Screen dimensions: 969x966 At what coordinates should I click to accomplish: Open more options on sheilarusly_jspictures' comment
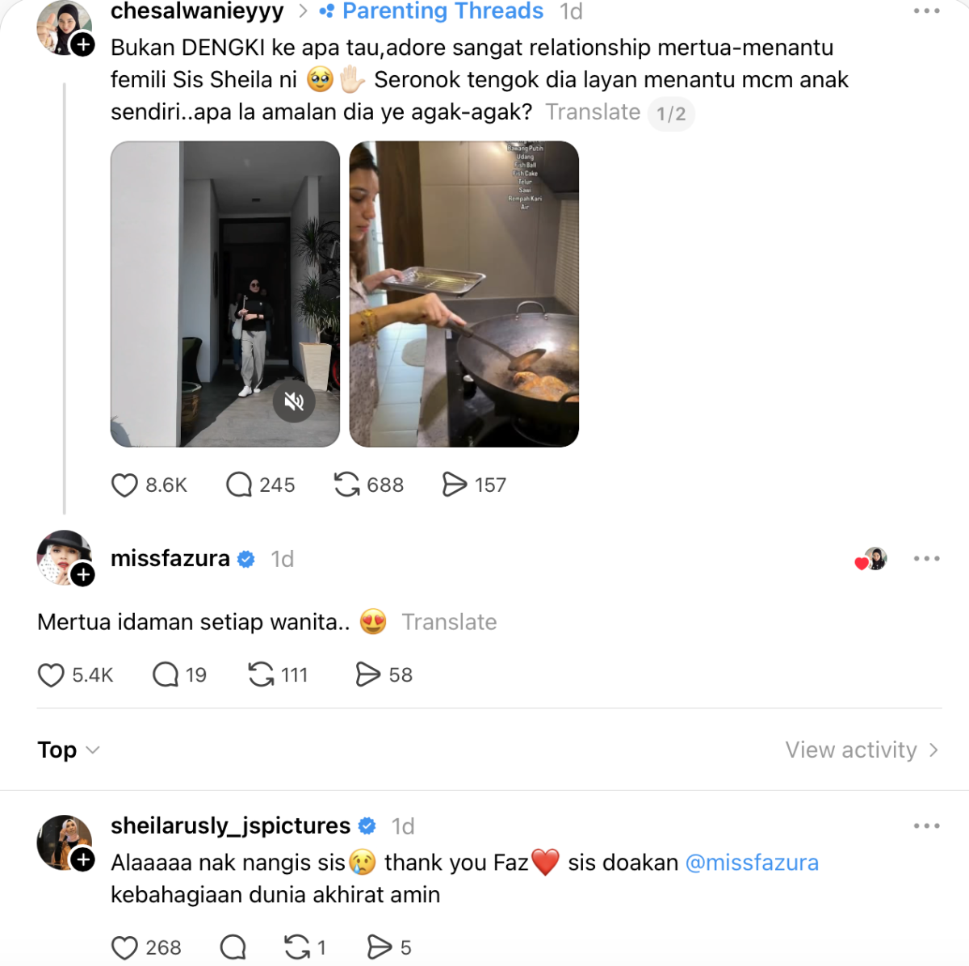(926, 826)
